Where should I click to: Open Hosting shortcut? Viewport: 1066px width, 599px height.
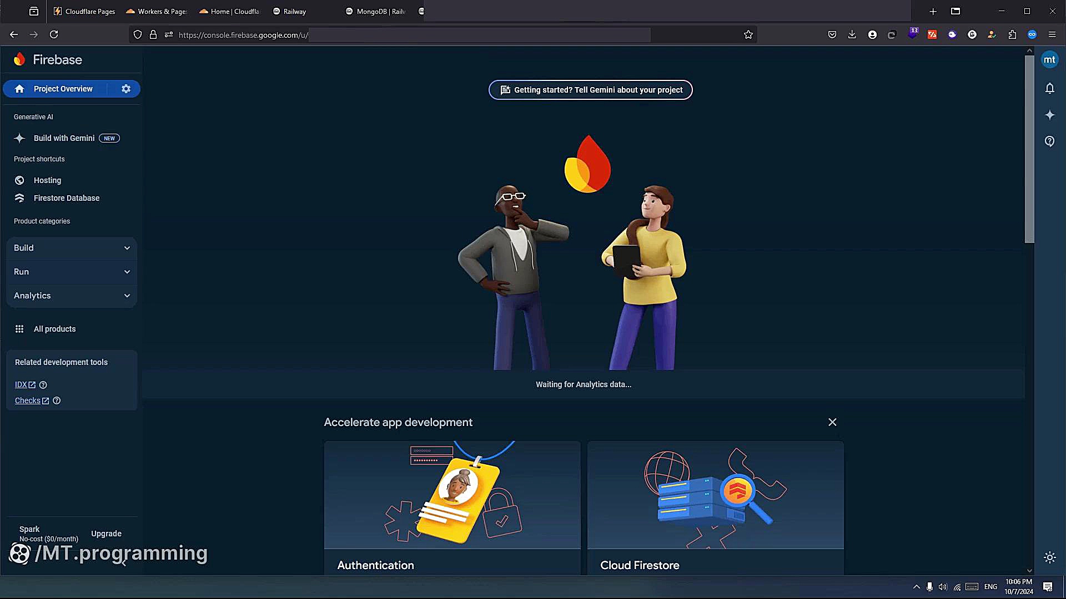pos(47,180)
